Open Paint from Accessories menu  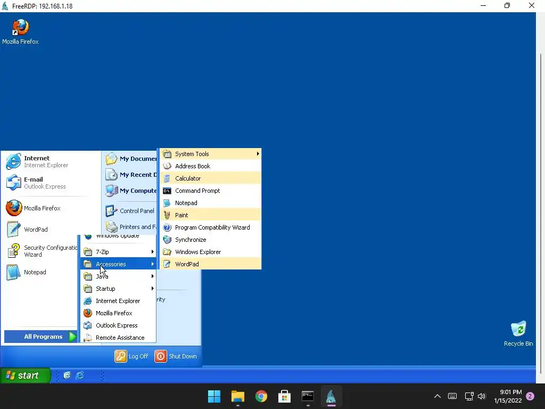(211, 215)
